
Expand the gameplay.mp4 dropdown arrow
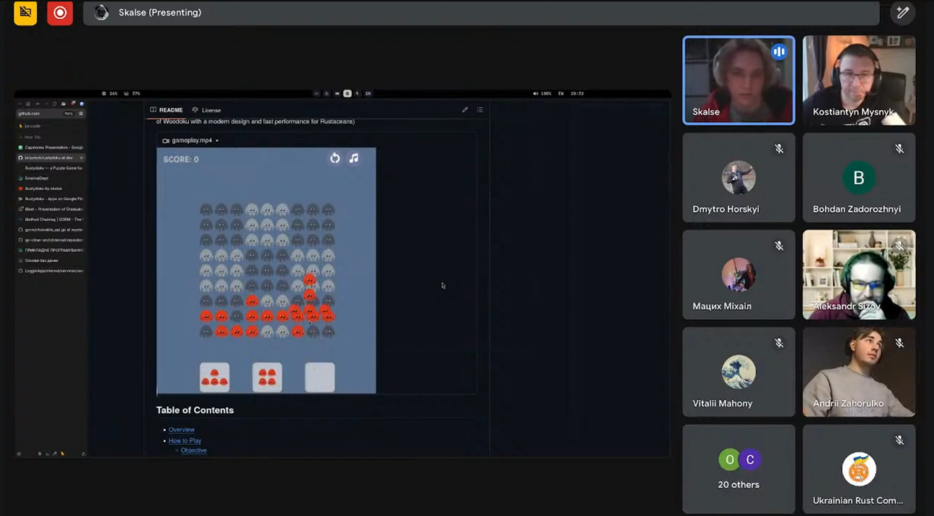coord(217,140)
